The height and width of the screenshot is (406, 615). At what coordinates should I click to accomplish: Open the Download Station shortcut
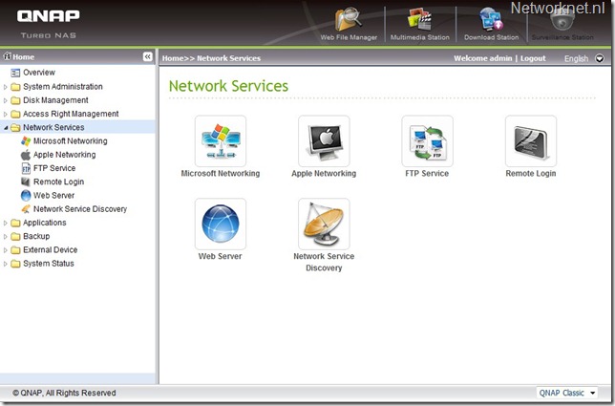point(491,24)
